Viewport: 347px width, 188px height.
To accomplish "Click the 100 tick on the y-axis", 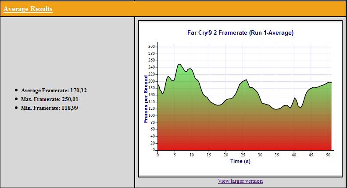I will [x=152, y=116].
